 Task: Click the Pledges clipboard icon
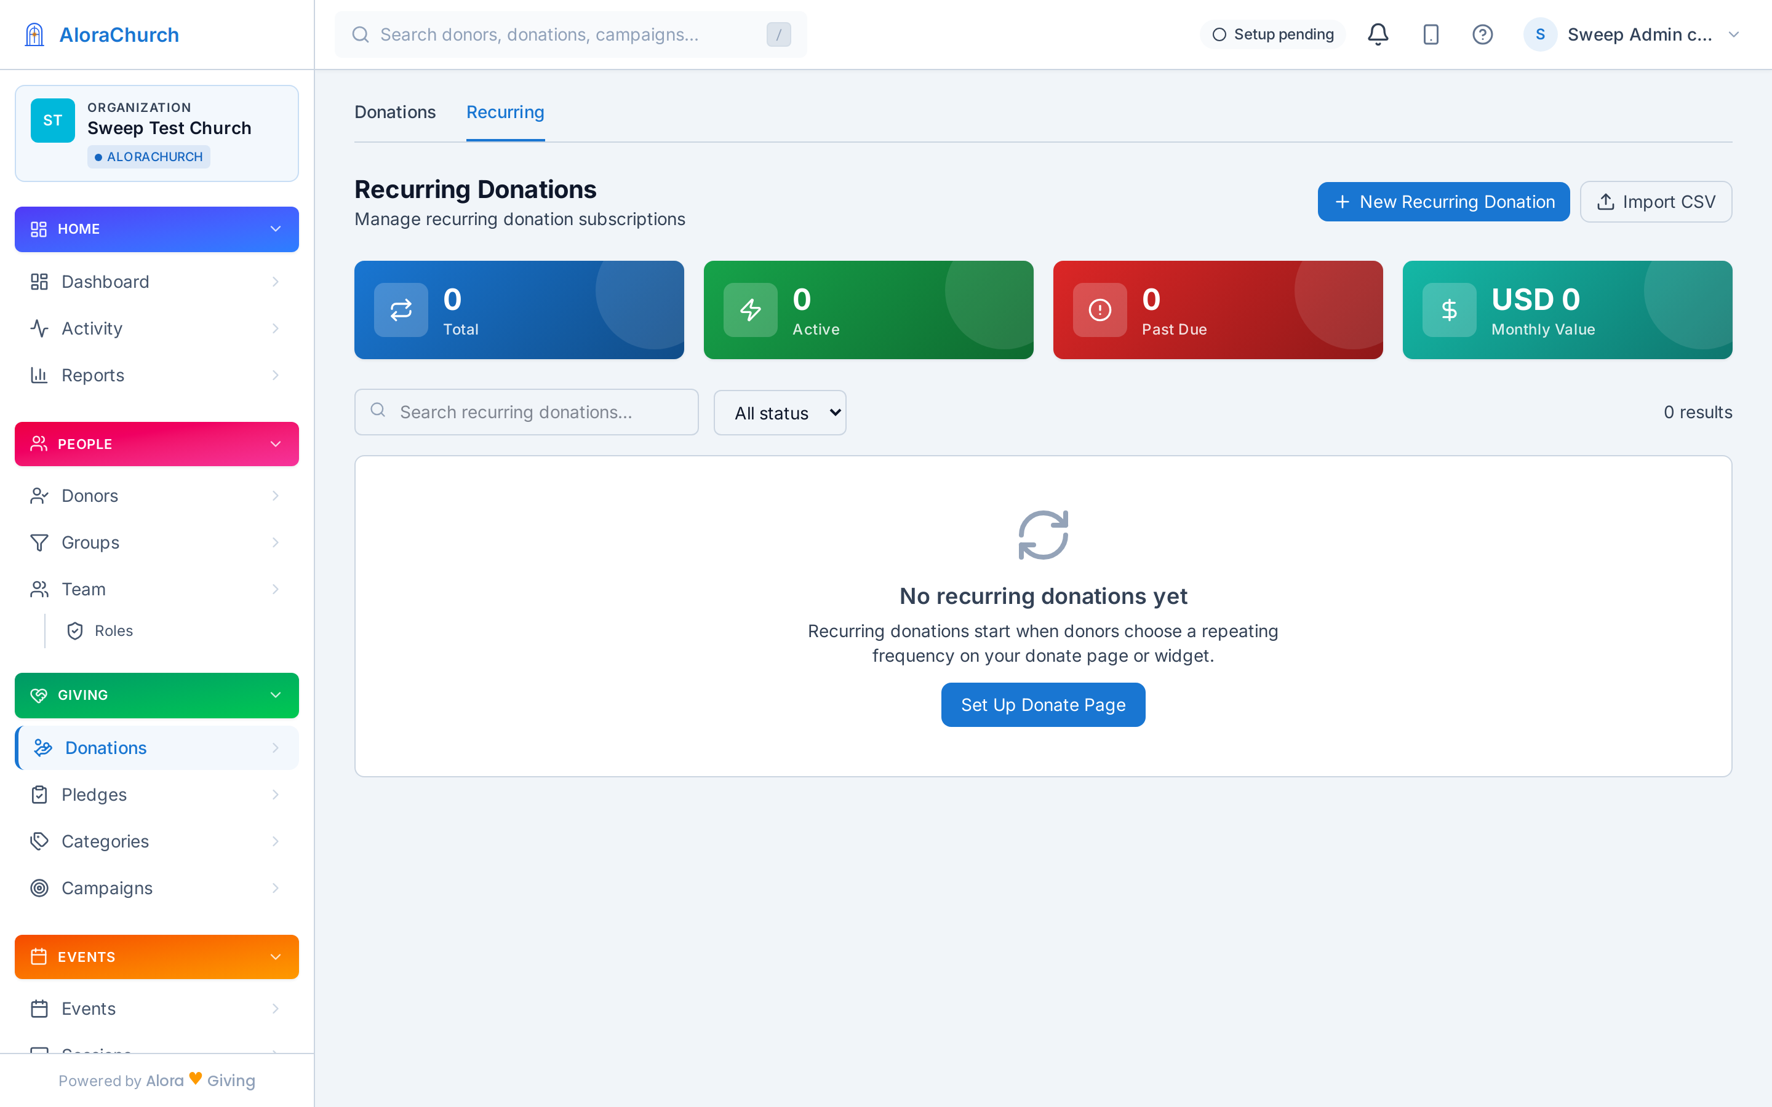[39, 795]
